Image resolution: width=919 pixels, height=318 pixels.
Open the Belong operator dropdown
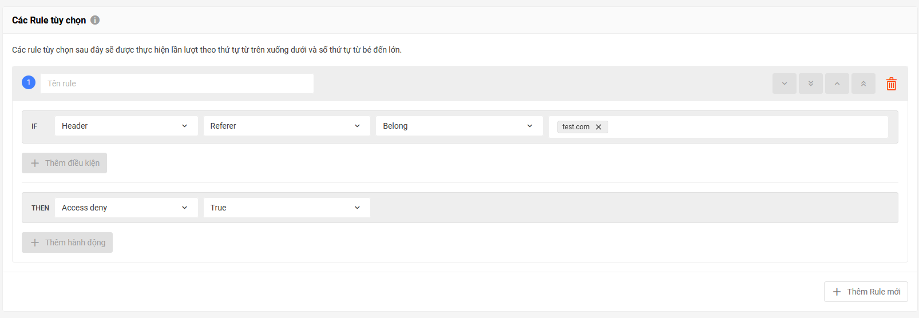459,126
